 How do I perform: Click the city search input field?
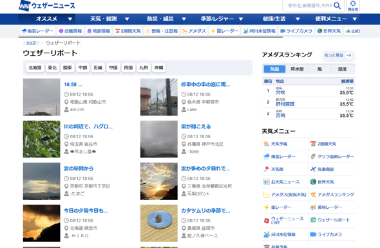point(309,6)
